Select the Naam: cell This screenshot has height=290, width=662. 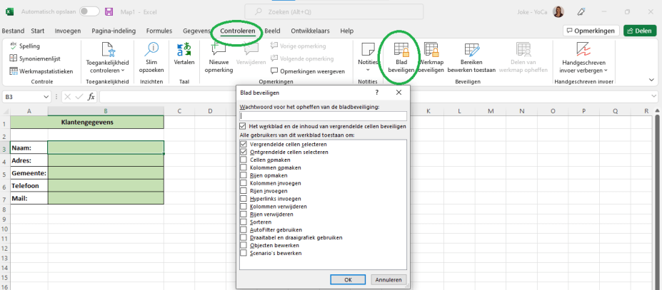click(x=29, y=147)
